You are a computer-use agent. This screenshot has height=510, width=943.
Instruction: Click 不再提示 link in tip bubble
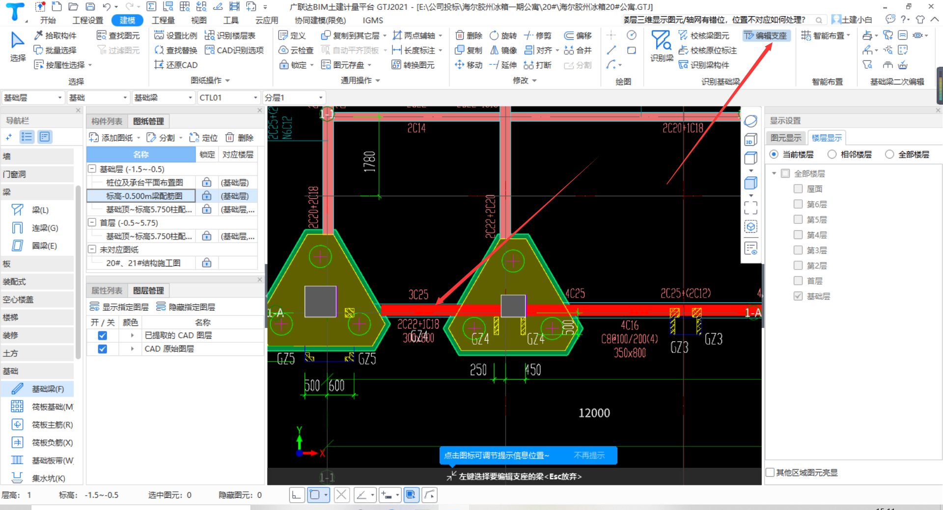[x=589, y=456]
